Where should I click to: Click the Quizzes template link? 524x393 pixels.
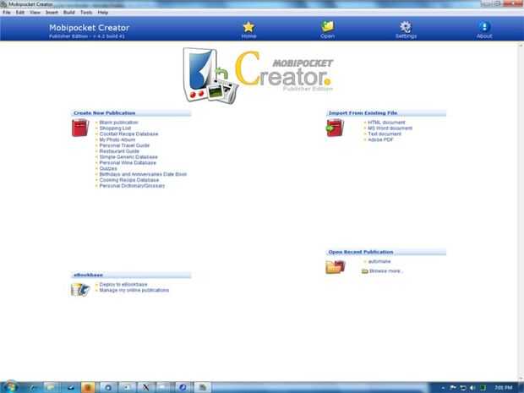[108, 168]
